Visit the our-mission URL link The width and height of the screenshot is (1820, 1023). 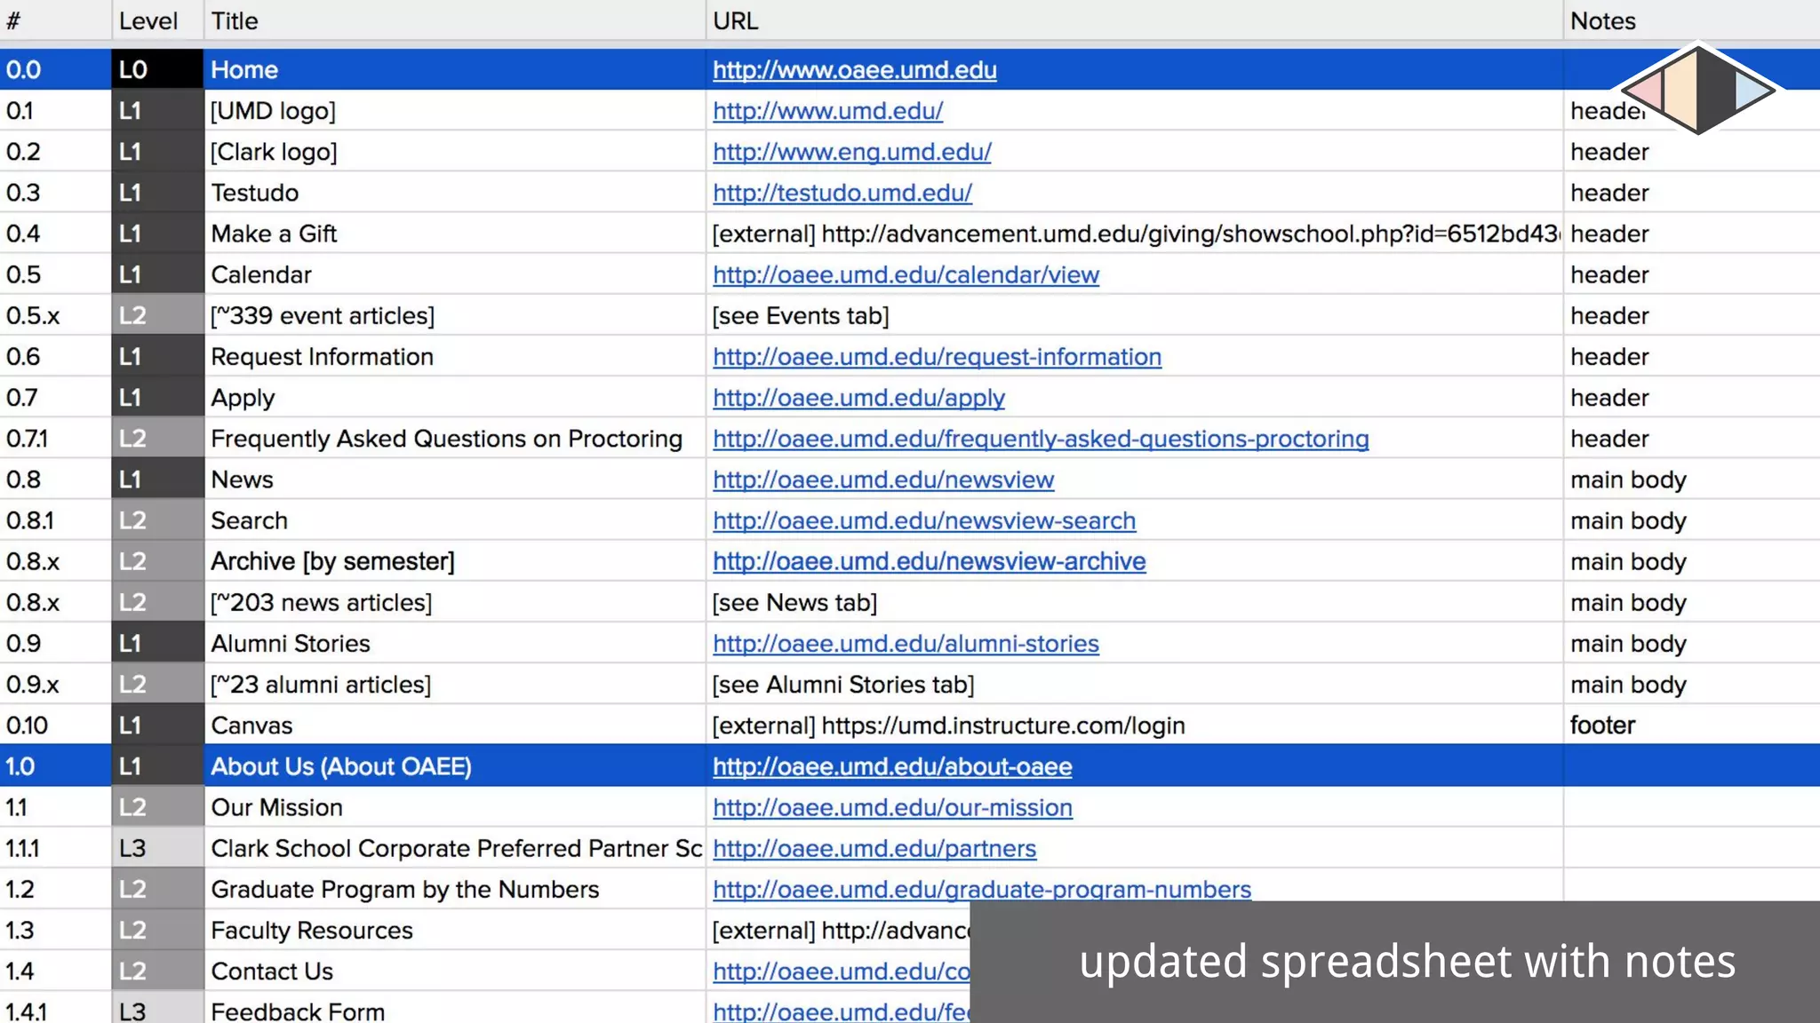892,807
